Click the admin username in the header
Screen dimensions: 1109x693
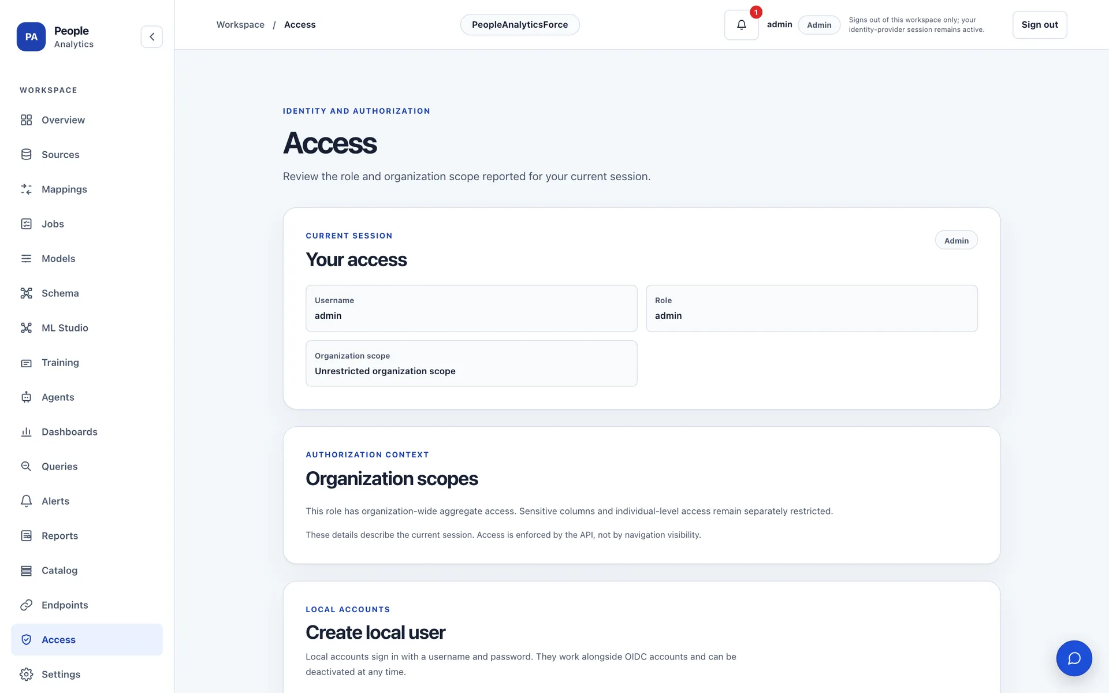779,24
